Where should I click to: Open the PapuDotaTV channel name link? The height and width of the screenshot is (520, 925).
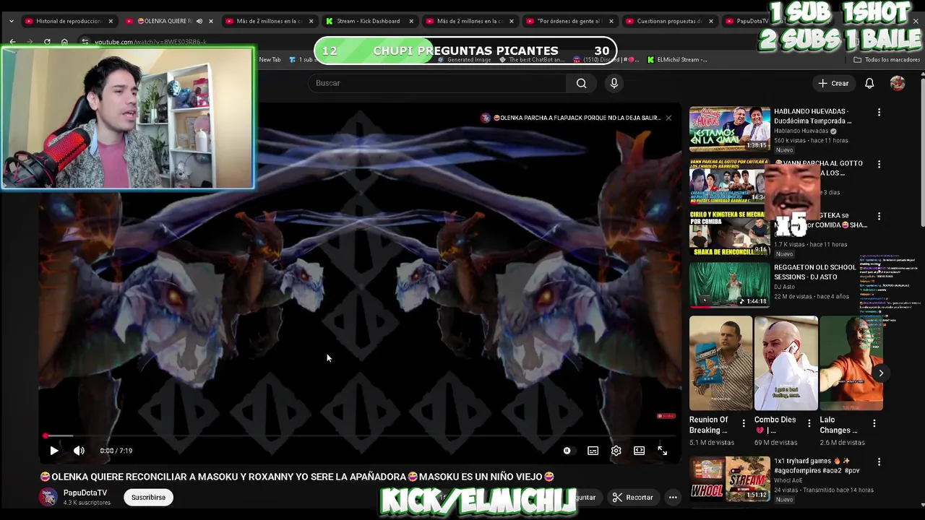[x=85, y=493]
